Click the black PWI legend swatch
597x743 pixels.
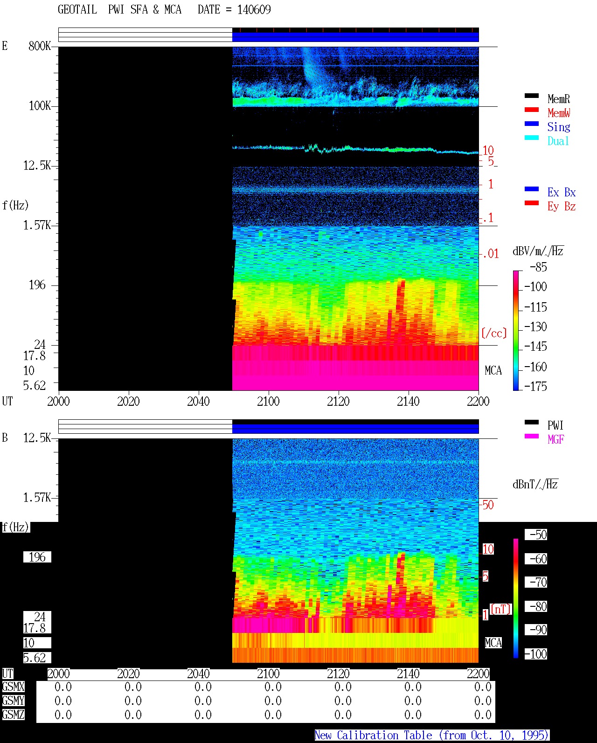tap(532, 422)
